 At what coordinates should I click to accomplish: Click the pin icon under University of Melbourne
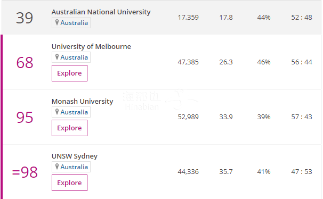coord(57,57)
